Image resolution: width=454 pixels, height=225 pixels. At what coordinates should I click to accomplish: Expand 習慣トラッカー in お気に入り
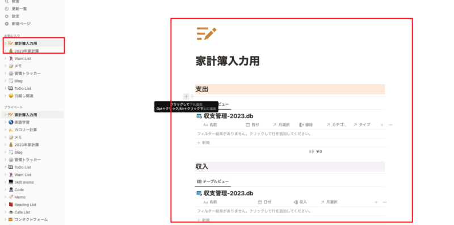[x=5, y=73]
